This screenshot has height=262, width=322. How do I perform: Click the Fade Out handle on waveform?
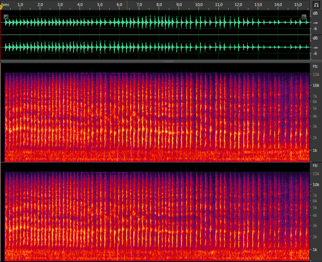(304, 17)
